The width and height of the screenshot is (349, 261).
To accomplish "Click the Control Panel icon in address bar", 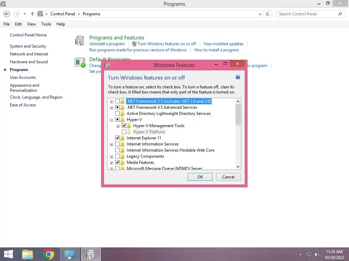I will pyautogui.click(x=40, y=14).
